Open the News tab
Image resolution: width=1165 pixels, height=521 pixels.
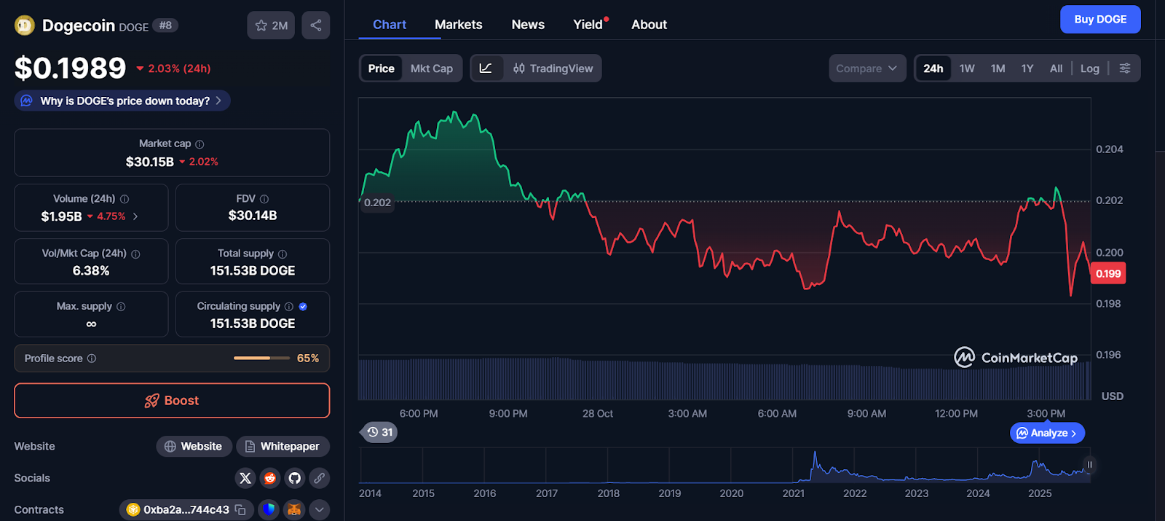527,25
